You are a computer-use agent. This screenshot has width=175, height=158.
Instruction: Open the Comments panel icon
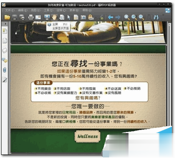(x=5, y=60)
